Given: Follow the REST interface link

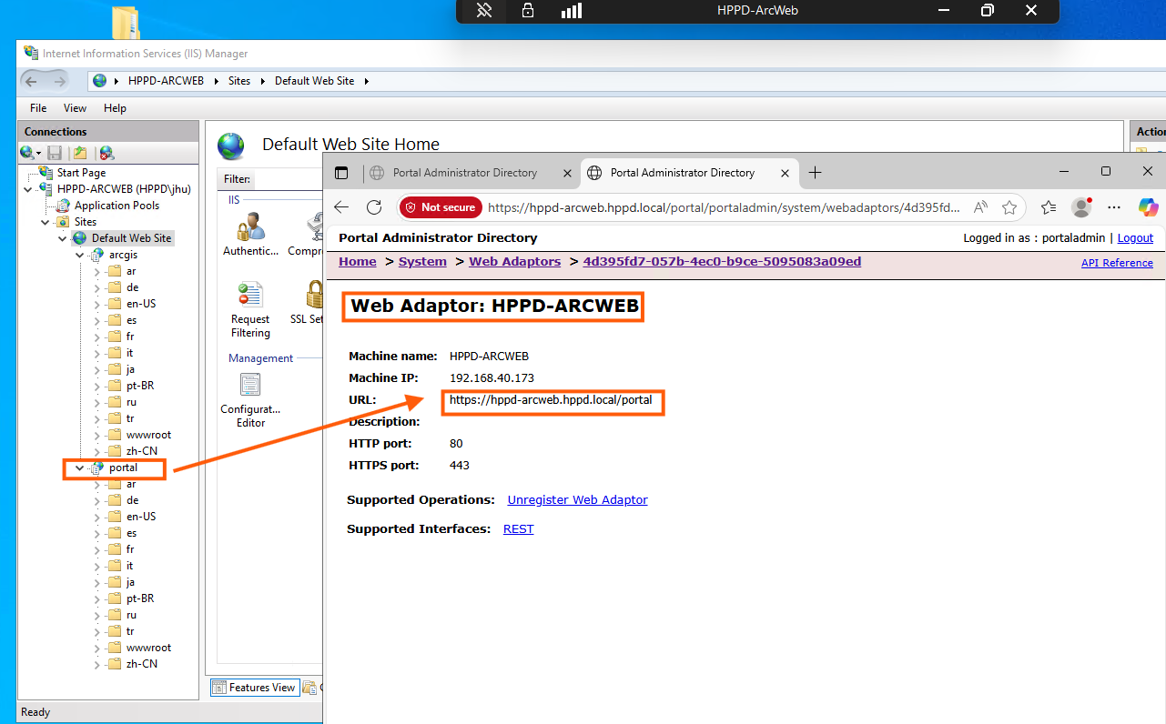Looking at the screenshot, I should (x=518, y=529).
